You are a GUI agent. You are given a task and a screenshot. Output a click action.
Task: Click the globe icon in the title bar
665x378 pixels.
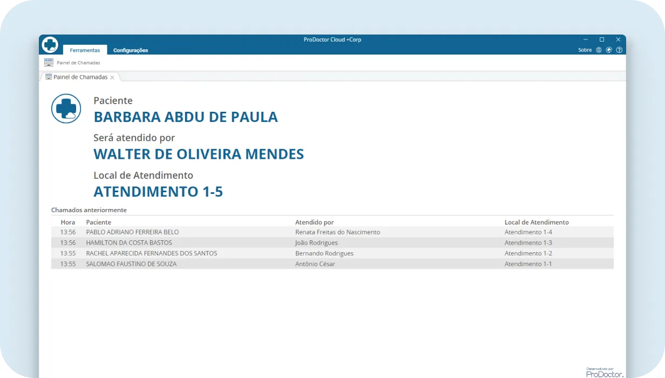coord(598,50)
